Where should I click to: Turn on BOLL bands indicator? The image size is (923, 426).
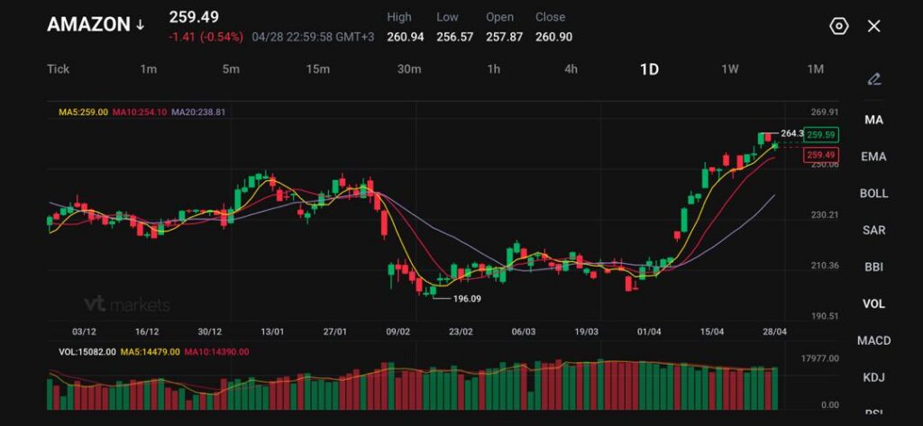pyautogui.click(x=873, y=194)
